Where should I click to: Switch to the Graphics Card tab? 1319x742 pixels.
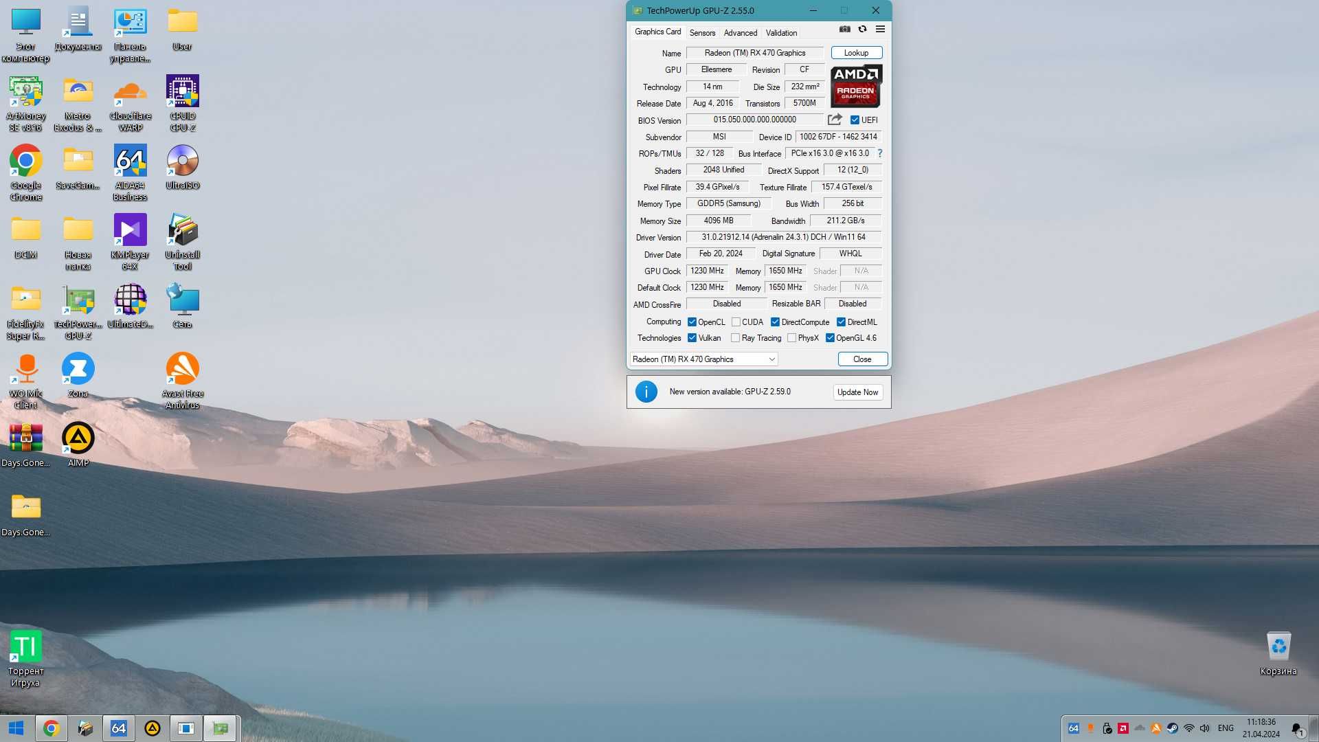(x=657, y=32)
